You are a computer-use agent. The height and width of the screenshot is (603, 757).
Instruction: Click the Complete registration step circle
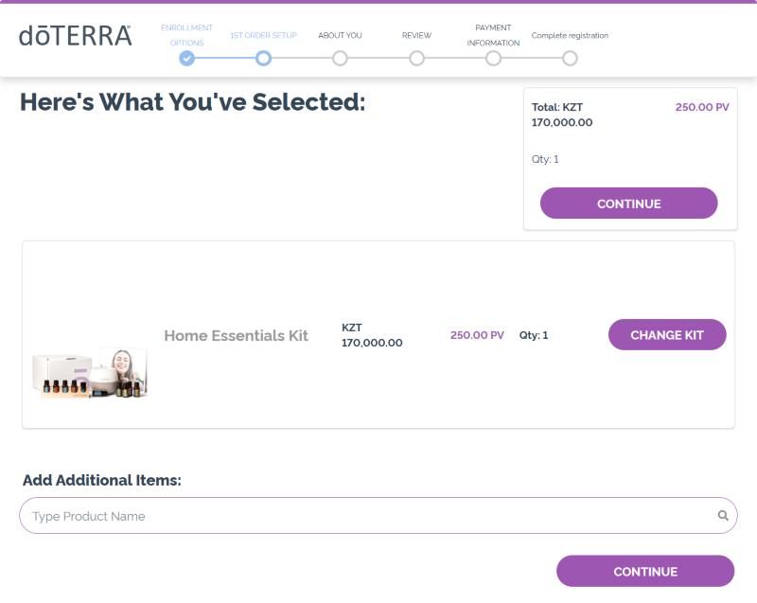point(570,59)
